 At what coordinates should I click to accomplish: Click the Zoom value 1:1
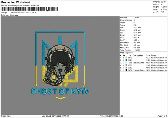pyautogui.click(x=162, y=12)
